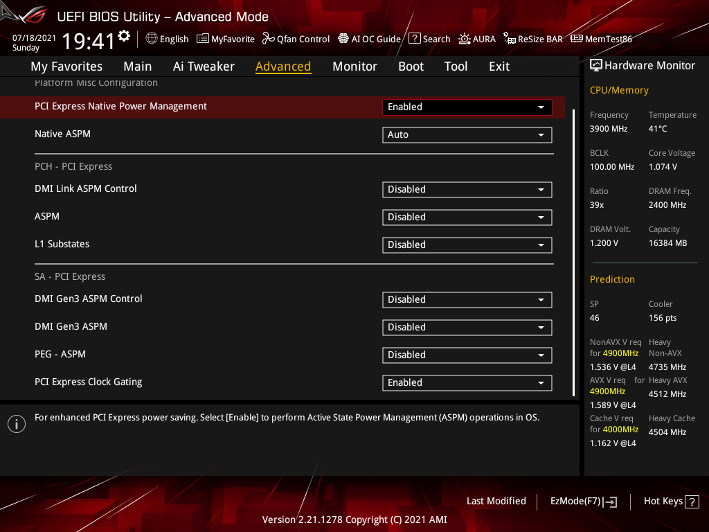This screenshot has height=532, width=709.
Task: Open the Ai Tweaker menu
Action: point(204,66)
